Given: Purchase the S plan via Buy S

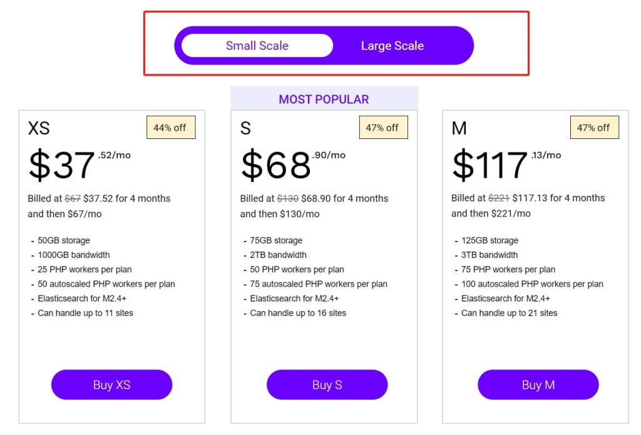Looking at the screenshot, I should point(327,384).
